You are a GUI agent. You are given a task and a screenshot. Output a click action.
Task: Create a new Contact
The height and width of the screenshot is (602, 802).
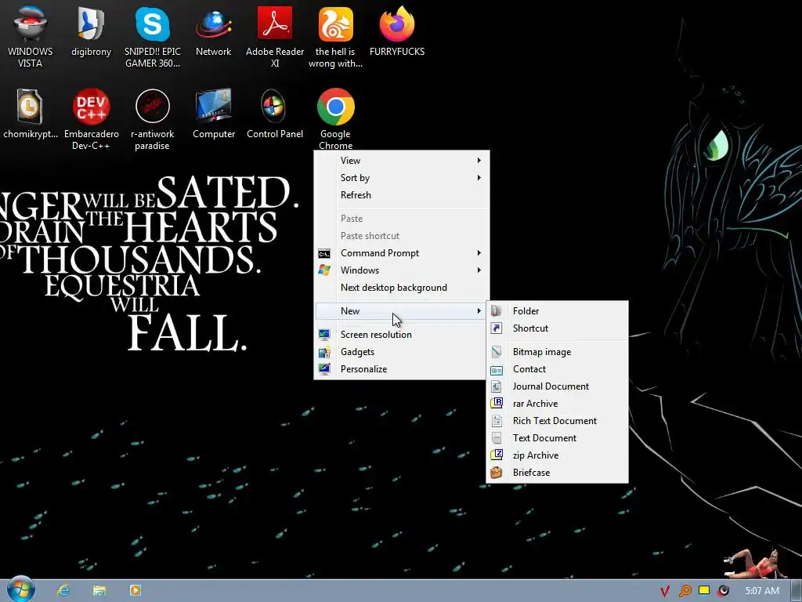(557, 369)
